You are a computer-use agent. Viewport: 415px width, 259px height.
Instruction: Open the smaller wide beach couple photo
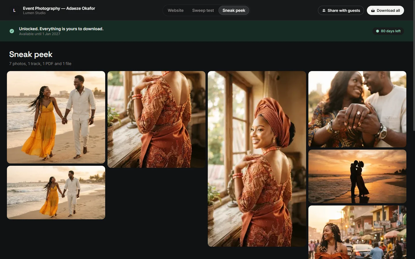56,193
